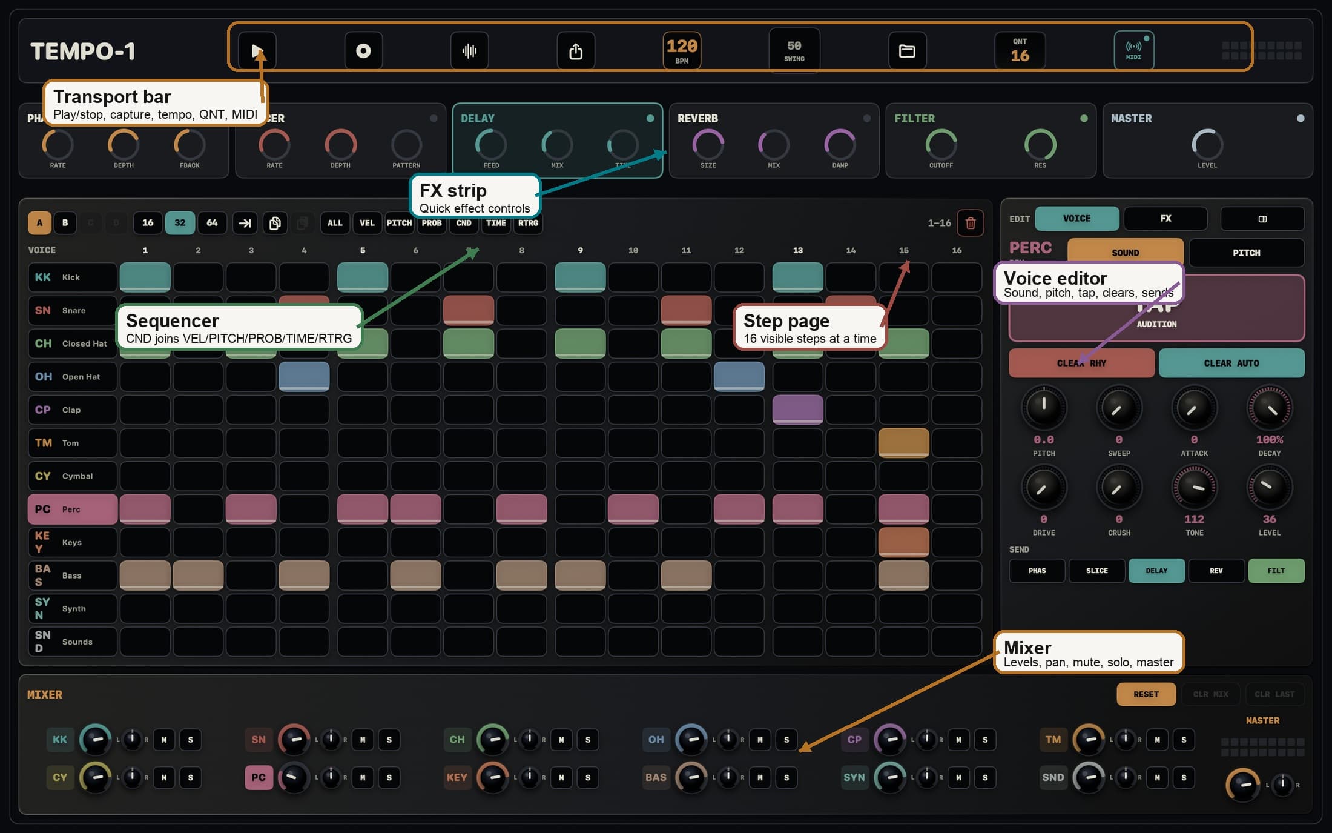Select the RTRG step lane mode
This screenshot has width=1332, height=833.
tap(528, 223)
